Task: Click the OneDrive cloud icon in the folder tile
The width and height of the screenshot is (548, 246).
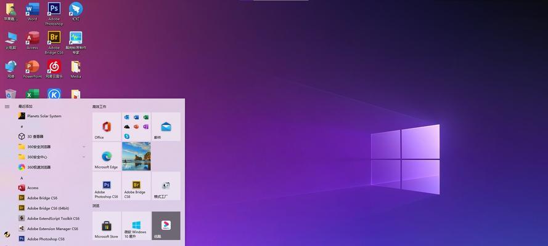Action: pos(127,127)
